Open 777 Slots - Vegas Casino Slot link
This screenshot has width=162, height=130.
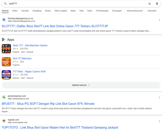[x=29, y=72]
